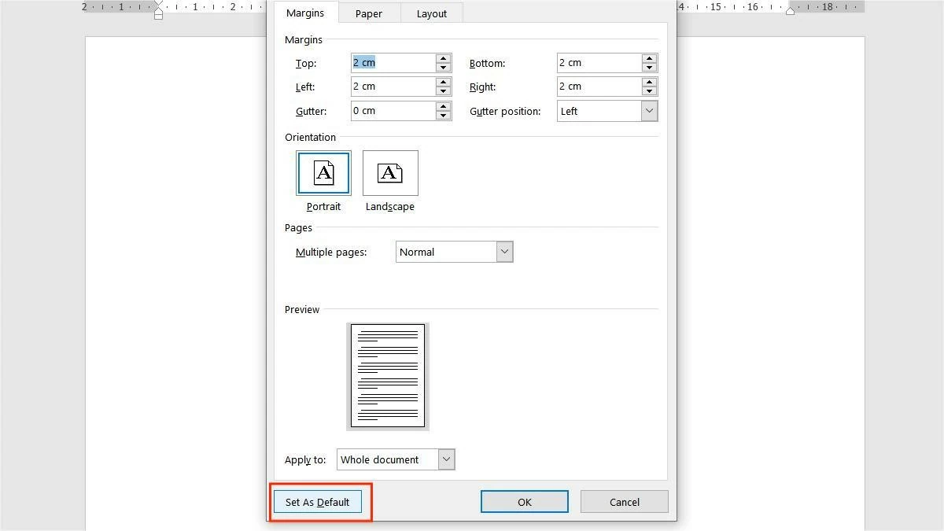Click the Set As Default button
Screen dimensions: 944x531
point(318,501)
